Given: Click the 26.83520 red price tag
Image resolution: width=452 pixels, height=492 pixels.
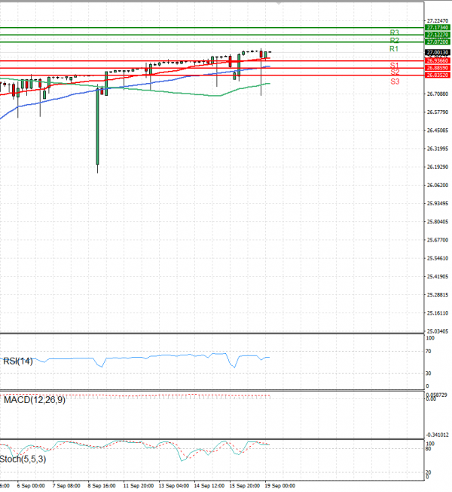Looking at the screenshot, I should (x=437, y=75).
